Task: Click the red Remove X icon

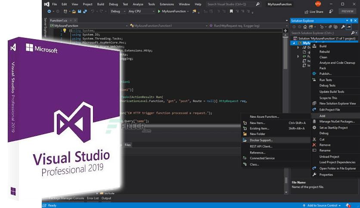Action: [314, 145]
